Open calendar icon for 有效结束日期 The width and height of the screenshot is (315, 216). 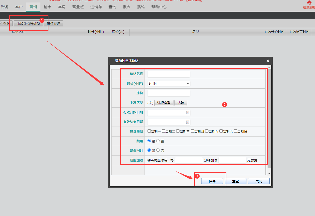(188, 122)
